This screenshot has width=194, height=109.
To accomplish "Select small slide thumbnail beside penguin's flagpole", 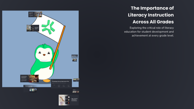I will point(75,58).
